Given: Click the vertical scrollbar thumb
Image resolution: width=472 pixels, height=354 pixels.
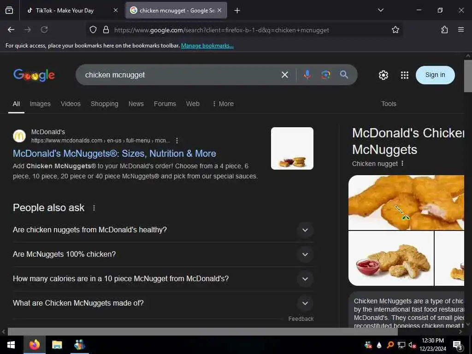Looking at the screenshot, I should click(468, 76).
